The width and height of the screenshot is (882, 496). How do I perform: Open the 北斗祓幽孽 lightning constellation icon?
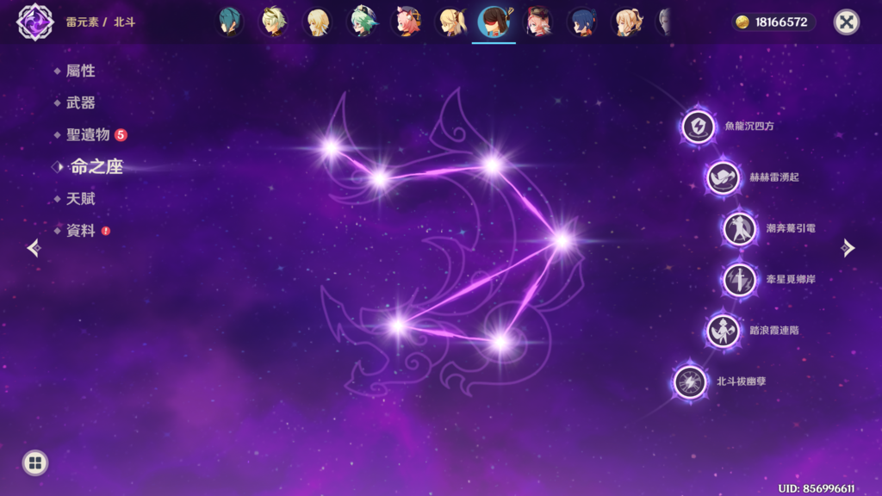(x=690, y=381)
